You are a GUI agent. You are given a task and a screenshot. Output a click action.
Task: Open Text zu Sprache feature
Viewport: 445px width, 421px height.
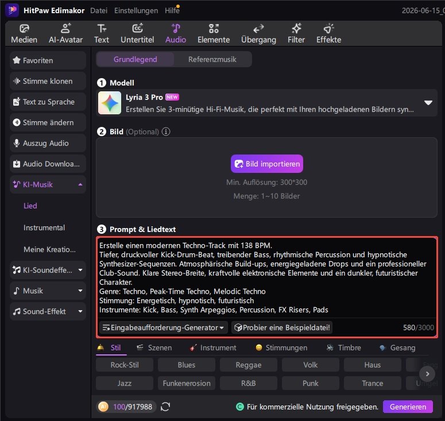(48, 102)
